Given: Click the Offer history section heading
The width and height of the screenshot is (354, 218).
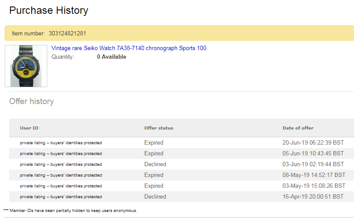Looking at the screenshot, I should 31,101.
